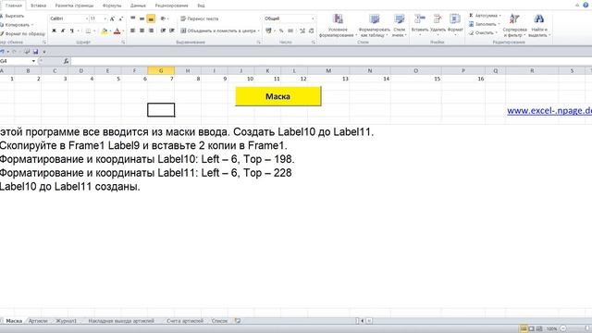Align text to middle of cell
Image resolution: width=592 pixels, height=333 pixels.
point(142,18)
